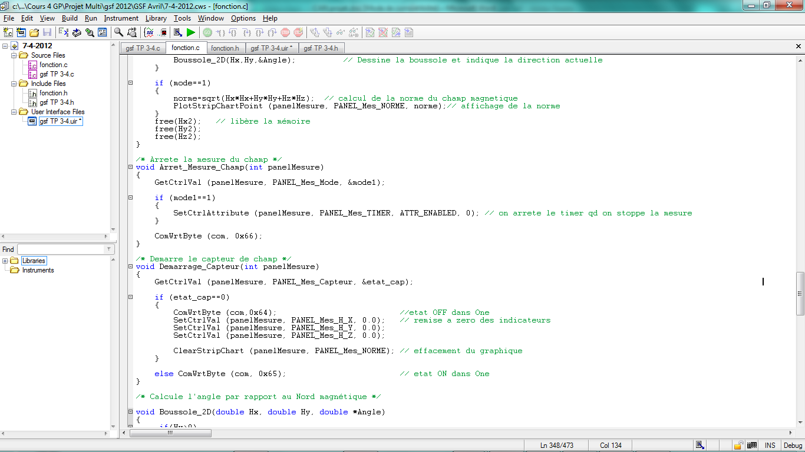Click the green Debug Project play icon
805x452 pixels.
191,32
